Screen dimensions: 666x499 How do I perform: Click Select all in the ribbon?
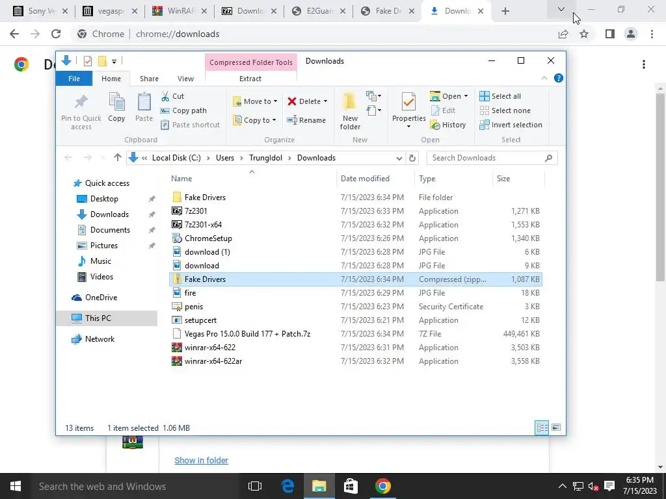click(500, 96)
